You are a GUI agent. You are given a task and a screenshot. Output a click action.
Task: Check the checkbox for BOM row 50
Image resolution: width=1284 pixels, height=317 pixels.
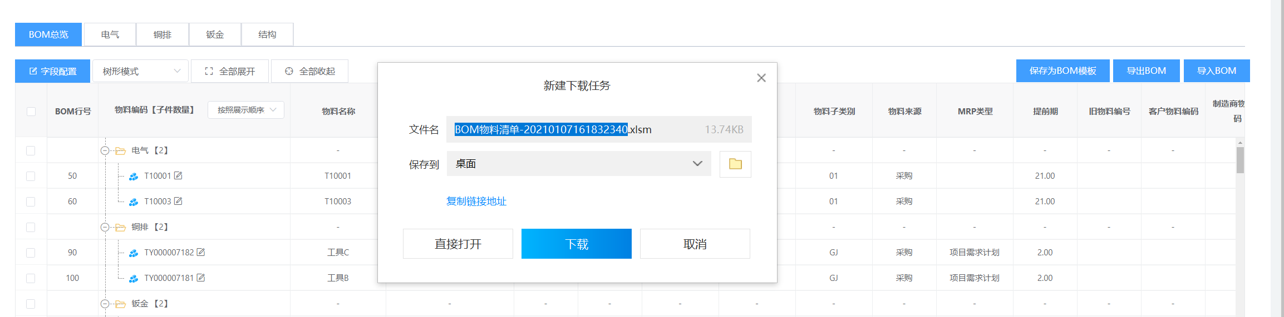click(x=31, y=176)
